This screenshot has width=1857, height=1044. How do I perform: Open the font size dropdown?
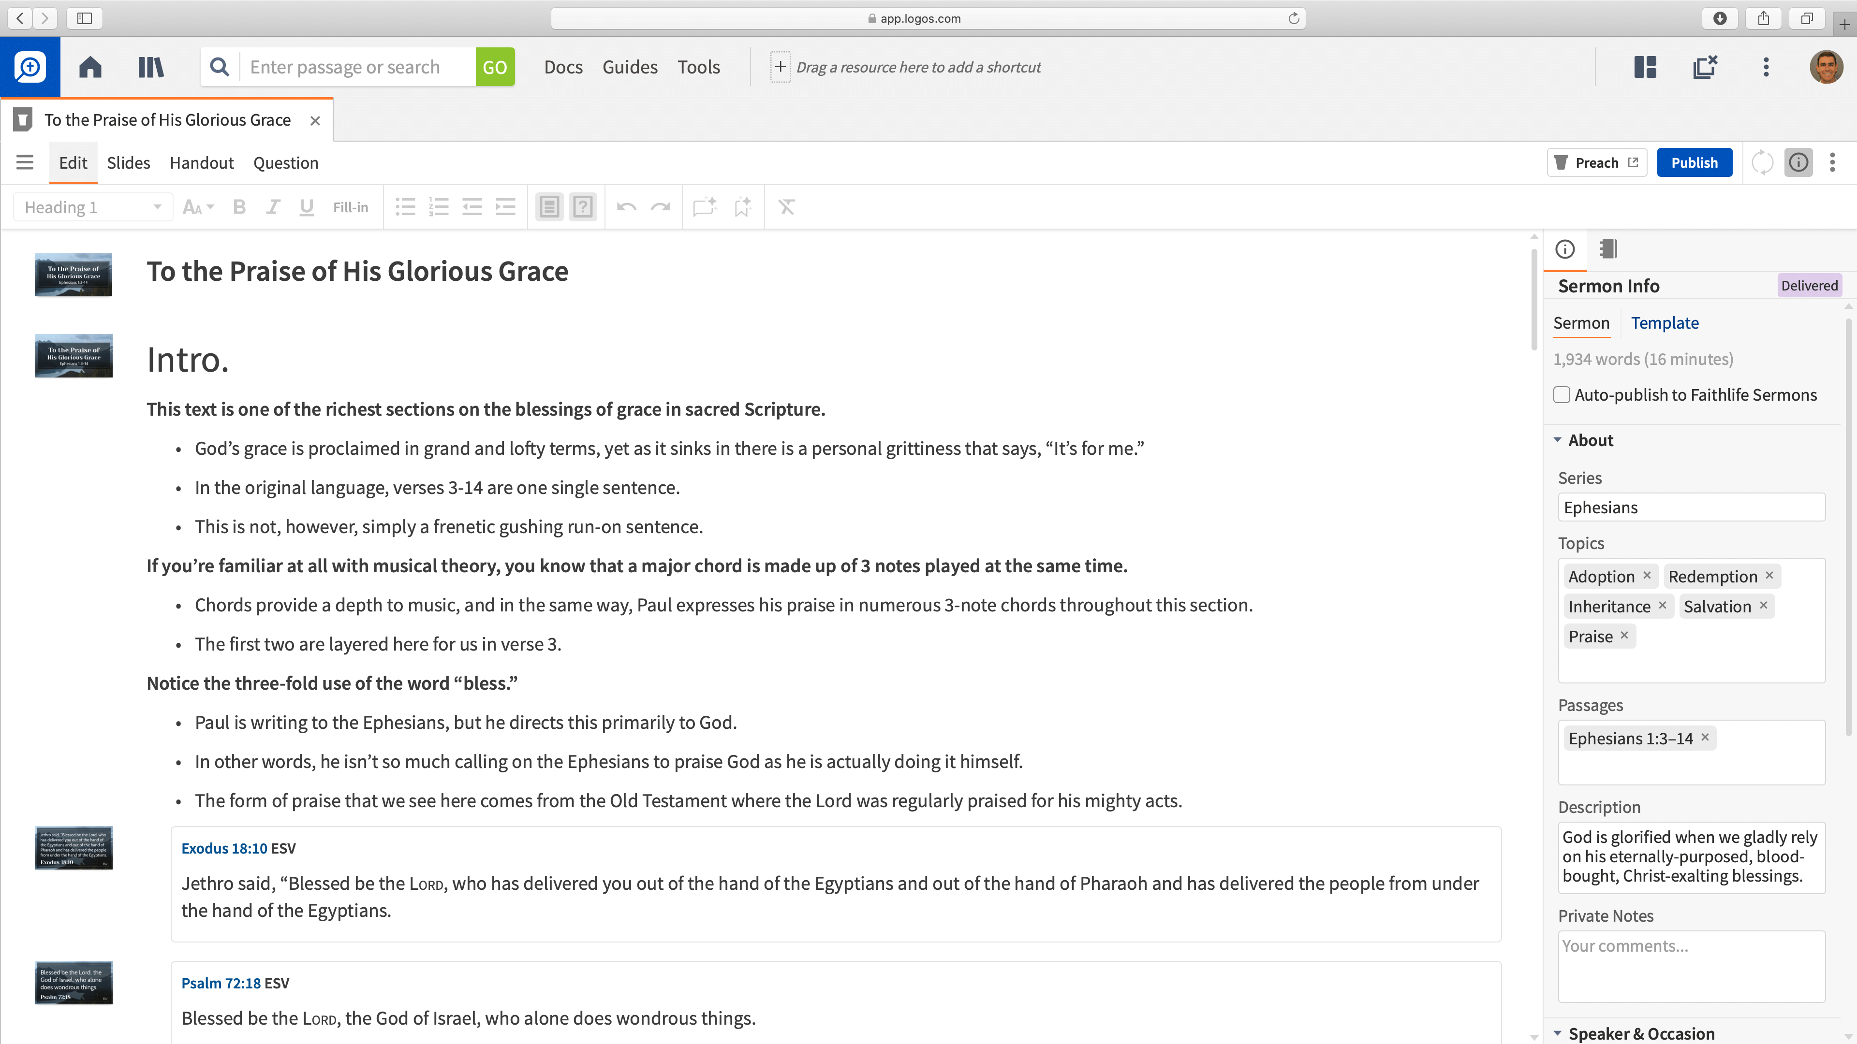198,207
